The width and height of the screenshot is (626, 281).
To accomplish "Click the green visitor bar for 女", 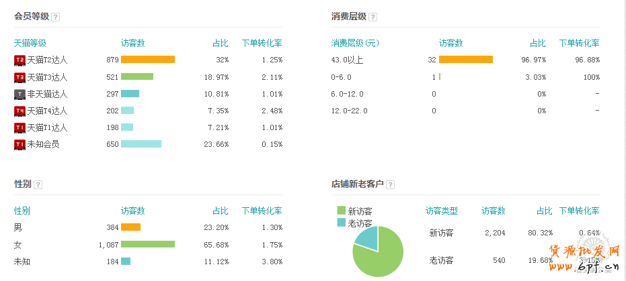I will point(147,244).
